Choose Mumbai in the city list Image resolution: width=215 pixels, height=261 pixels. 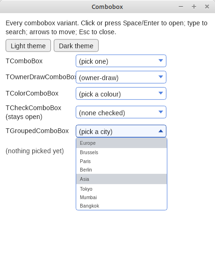[122, 197]
